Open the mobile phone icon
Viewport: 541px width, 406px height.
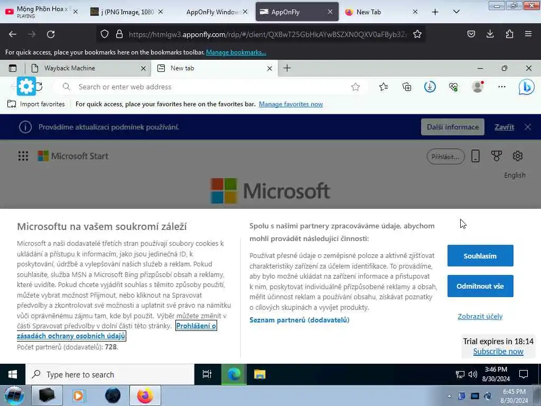pyautogui.click(x=475, y=156)
